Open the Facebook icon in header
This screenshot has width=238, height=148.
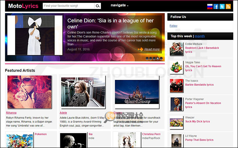[x=216, y=7]
